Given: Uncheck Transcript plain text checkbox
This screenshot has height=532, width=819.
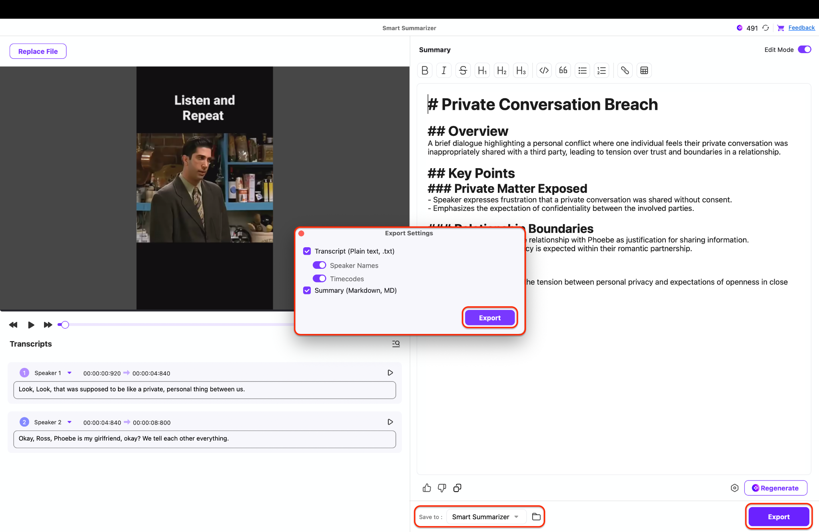Looking at the screenshot, I should pos(307,251).
